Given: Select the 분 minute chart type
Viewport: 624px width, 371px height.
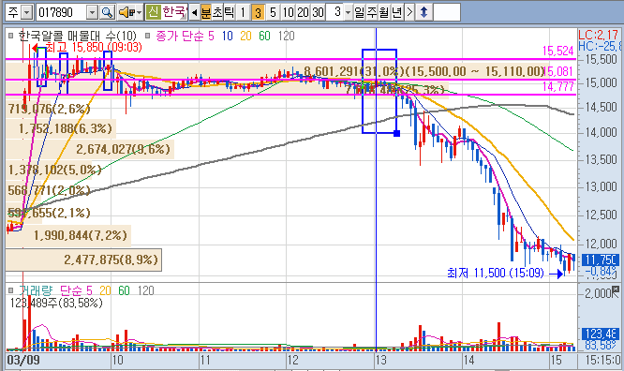Looking at the screenshot, I should [x=206, y=12].
